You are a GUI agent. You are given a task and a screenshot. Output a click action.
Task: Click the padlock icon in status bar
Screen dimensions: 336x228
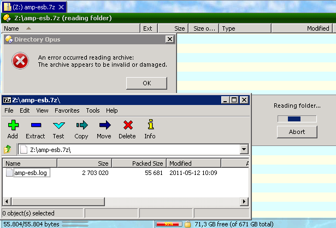click(x=187, y=224)
